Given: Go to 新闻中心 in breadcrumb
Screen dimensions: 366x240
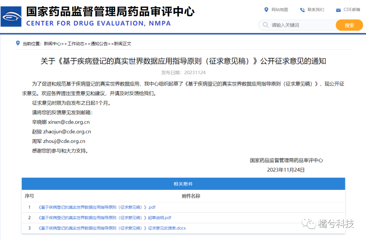Looking at the screenshot, I should [x=52, y=44].
